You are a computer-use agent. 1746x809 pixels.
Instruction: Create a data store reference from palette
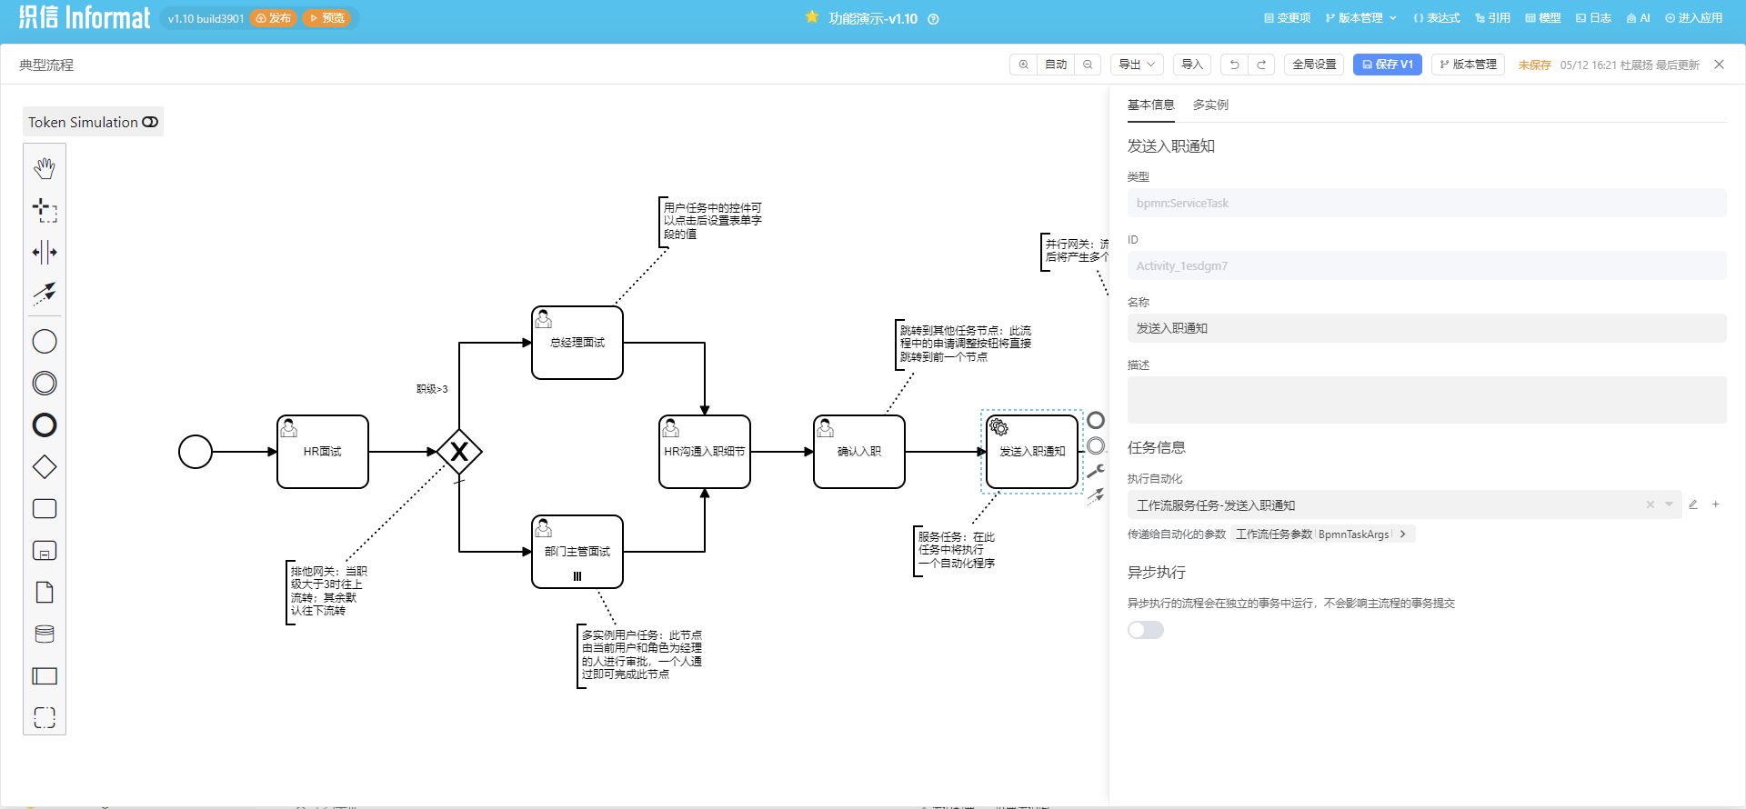45,634
